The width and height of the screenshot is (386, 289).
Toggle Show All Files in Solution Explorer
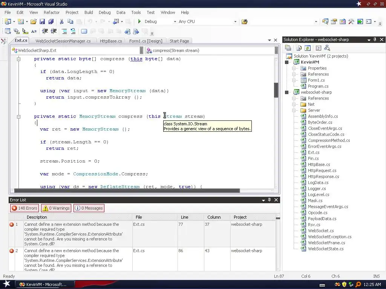299,48
